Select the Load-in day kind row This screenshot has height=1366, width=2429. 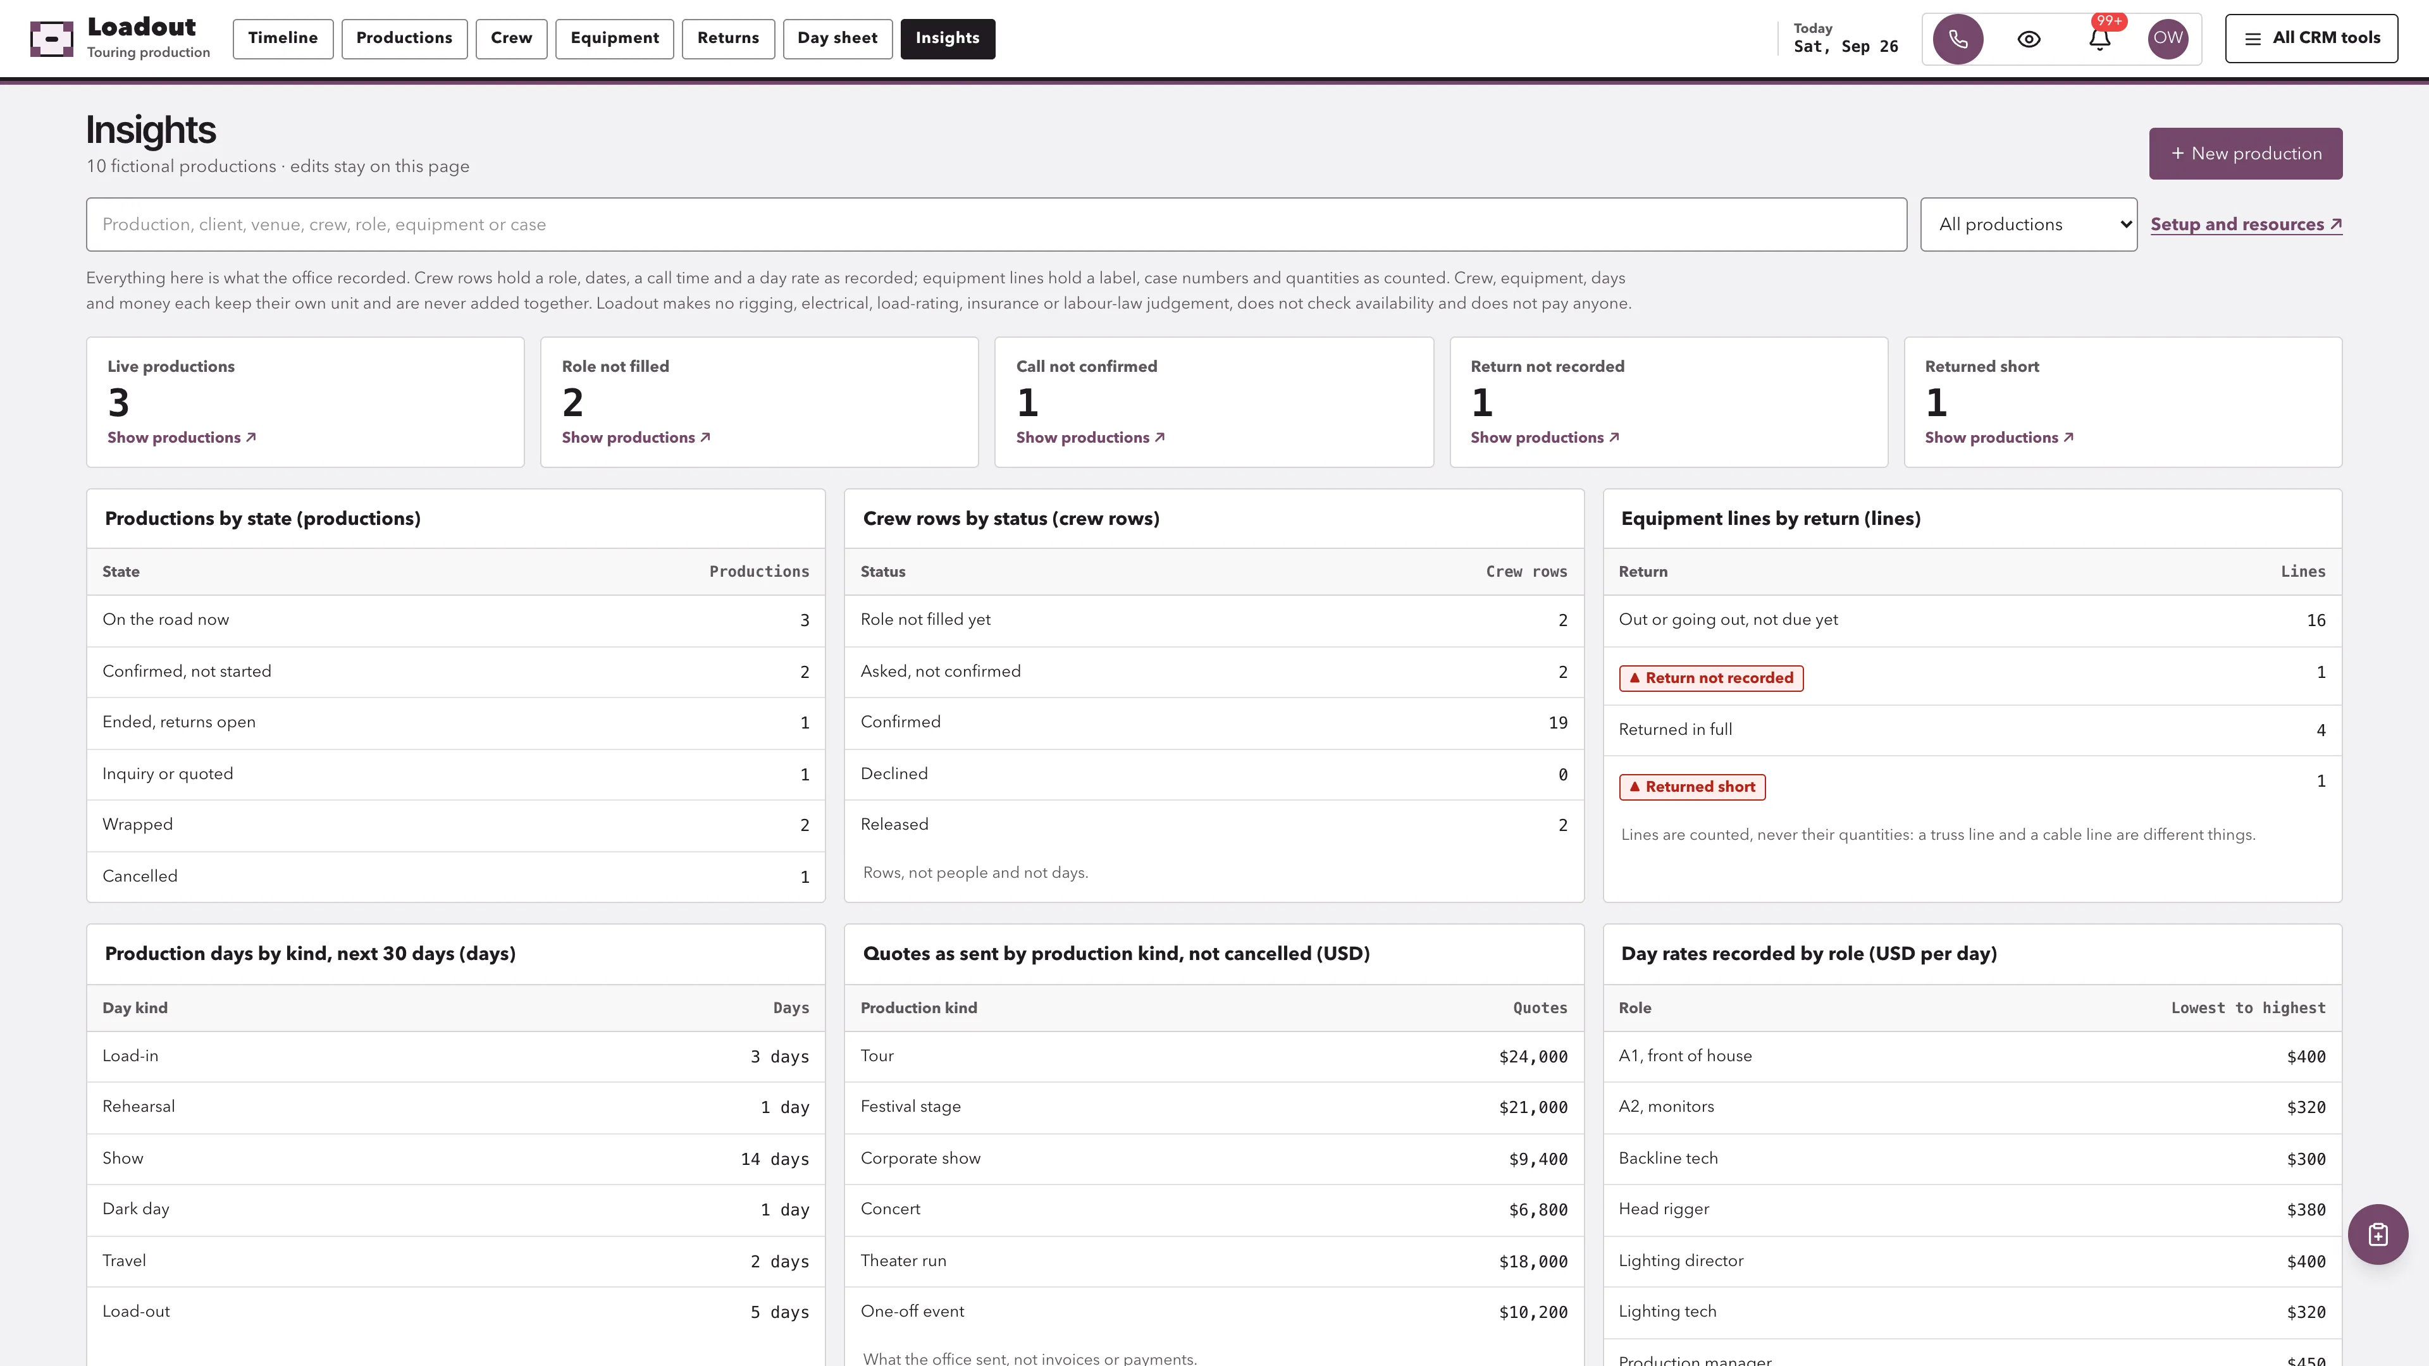click(x=455, y=1056)
